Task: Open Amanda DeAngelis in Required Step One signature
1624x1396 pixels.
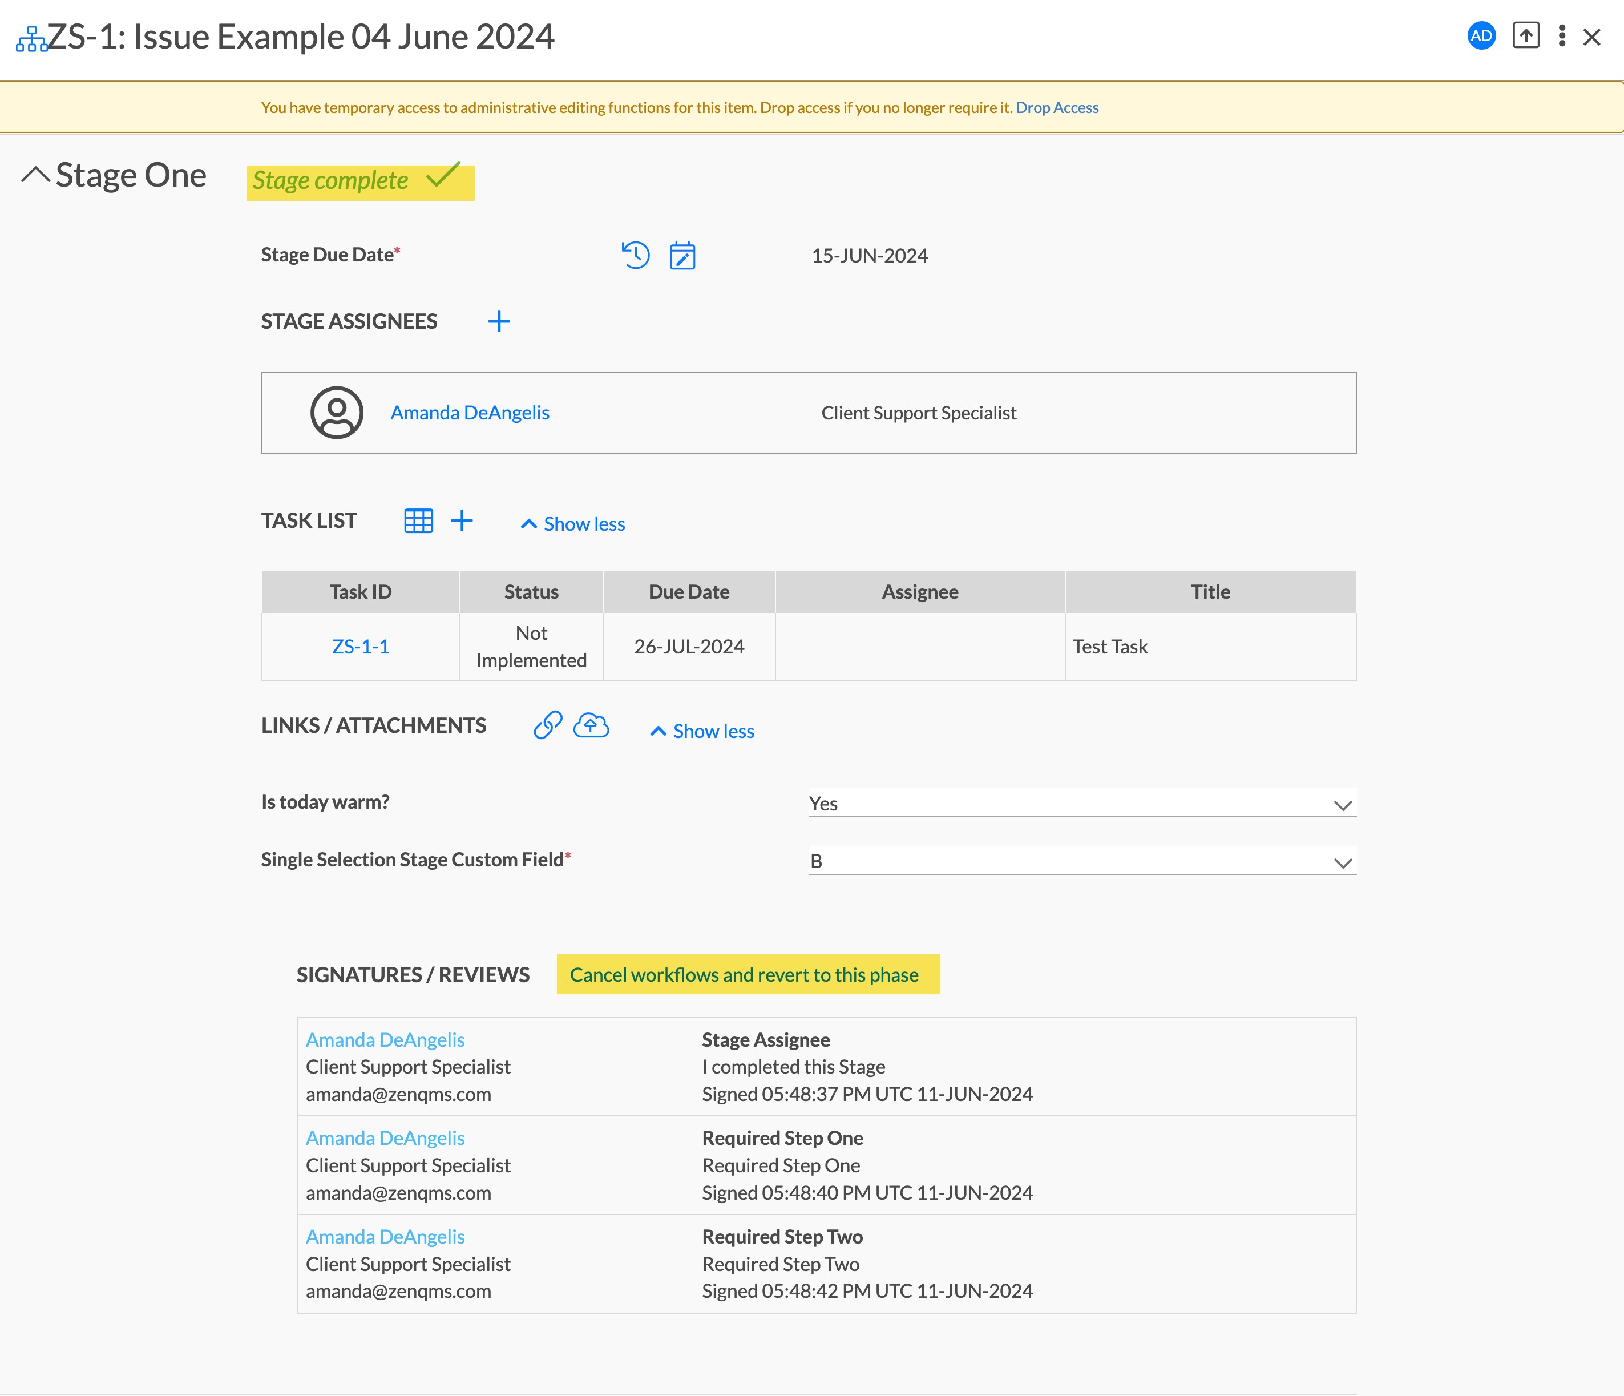Action: point(385,1138)
